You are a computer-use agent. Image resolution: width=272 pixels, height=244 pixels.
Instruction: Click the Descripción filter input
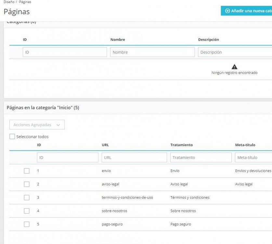(x=235, y=52)
